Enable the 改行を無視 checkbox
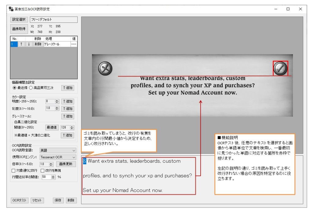313x215 pixels. 42,170
